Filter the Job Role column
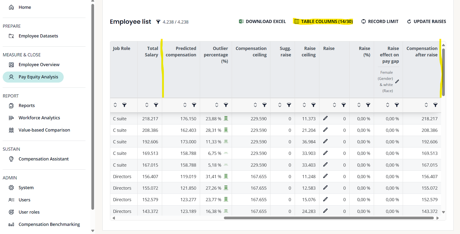 [x=124, y=105]
